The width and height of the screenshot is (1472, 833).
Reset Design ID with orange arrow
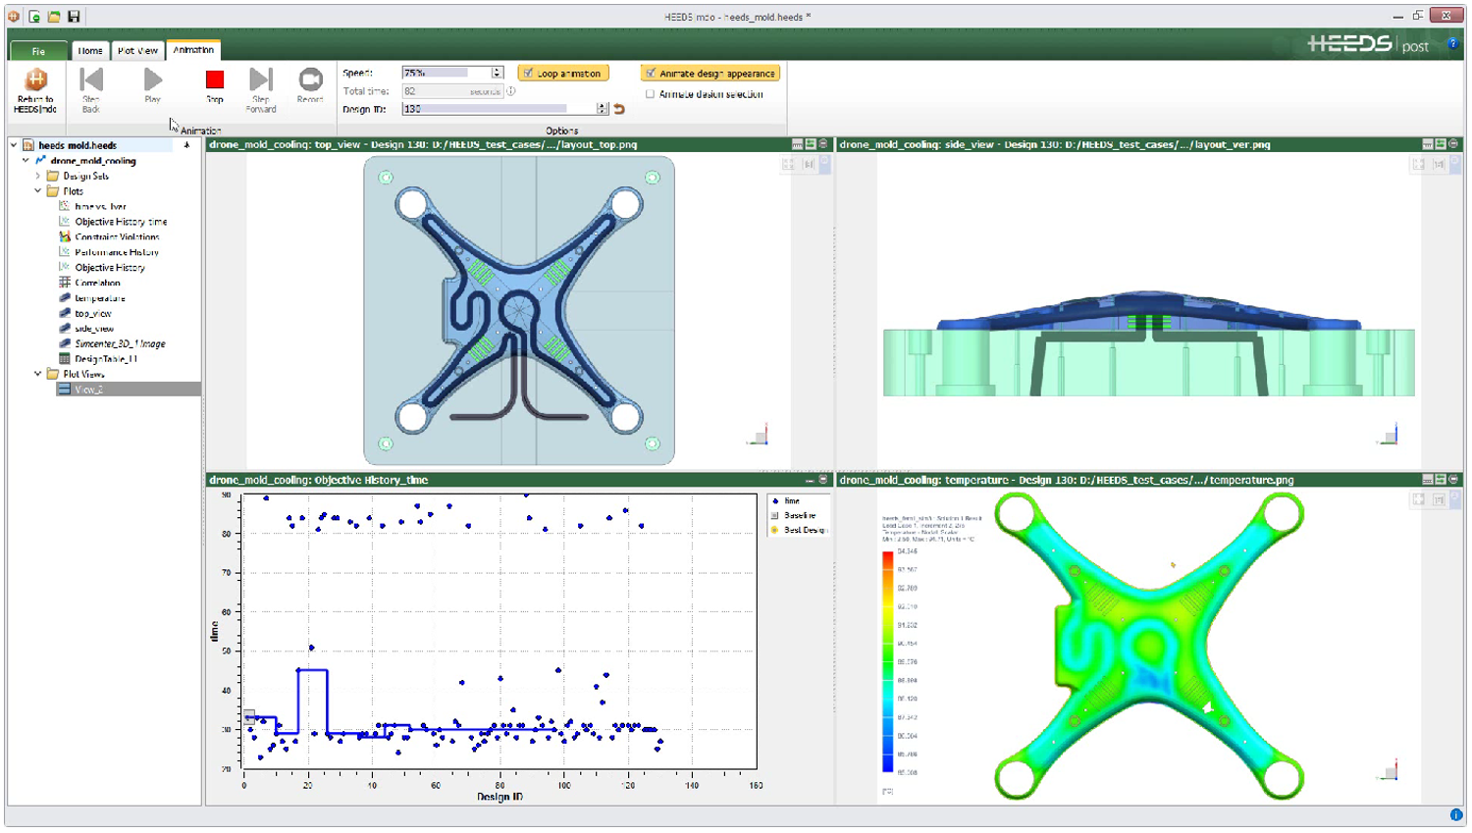coord(619,109)
